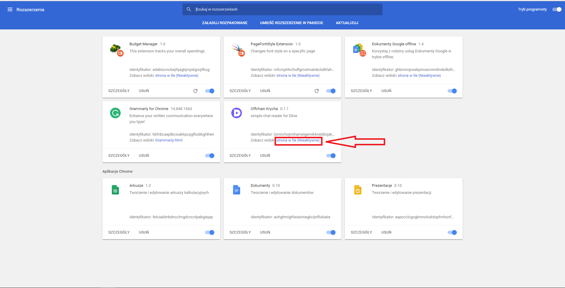Open Budget Manager background page link
Screen dimensions: 565x288
click(x=177, y=76)
